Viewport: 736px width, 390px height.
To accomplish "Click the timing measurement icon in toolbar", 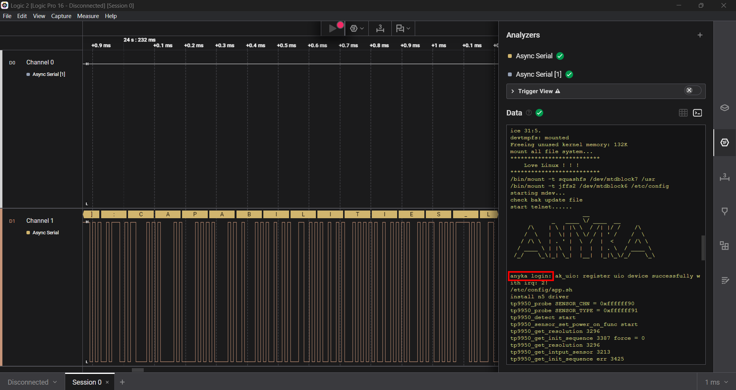I will pos(380,28).
